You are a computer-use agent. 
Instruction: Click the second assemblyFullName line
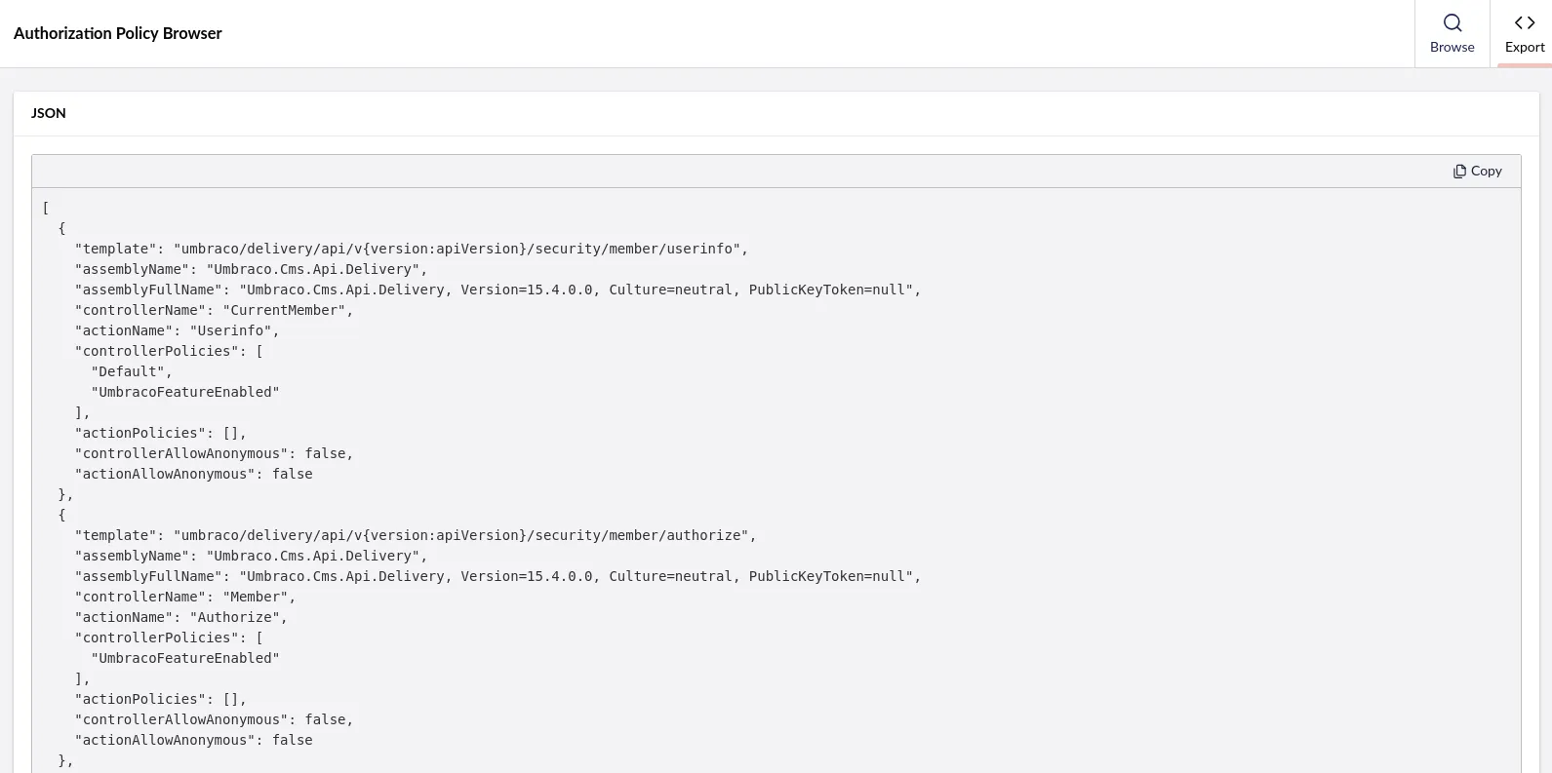click(x=497, y=576)
